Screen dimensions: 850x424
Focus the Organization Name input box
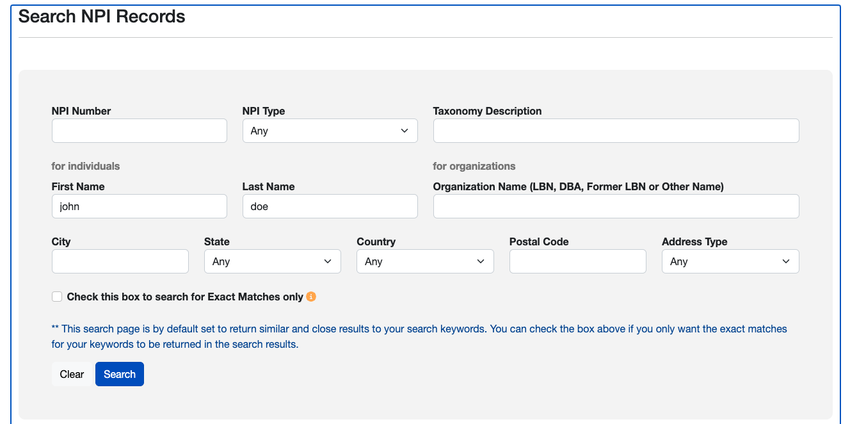616,206
